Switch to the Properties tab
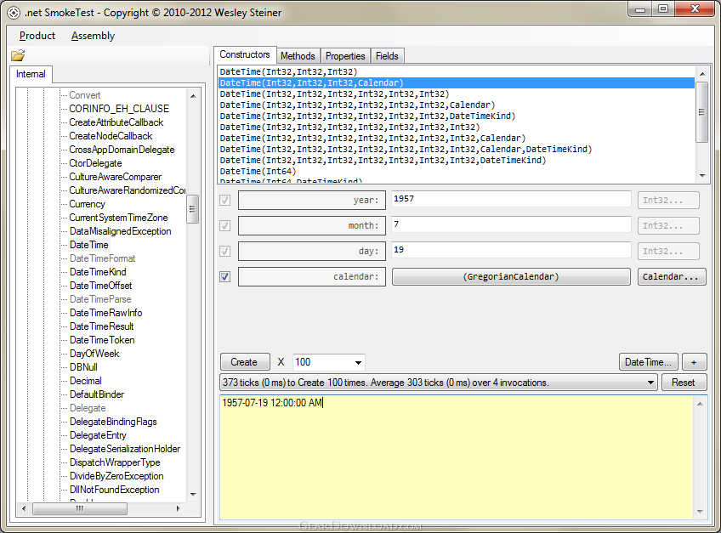 (345, 56)
